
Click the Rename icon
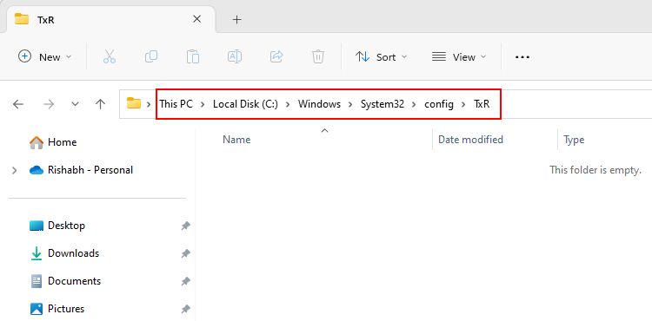point(235,56)
